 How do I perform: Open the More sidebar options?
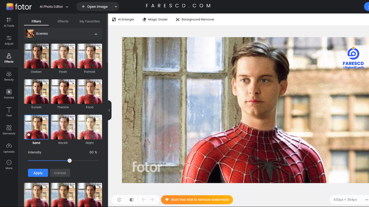click(x=9, y=165)
